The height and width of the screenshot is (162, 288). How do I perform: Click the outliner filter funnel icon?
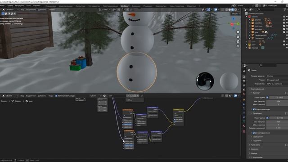[x=285, y=9]
